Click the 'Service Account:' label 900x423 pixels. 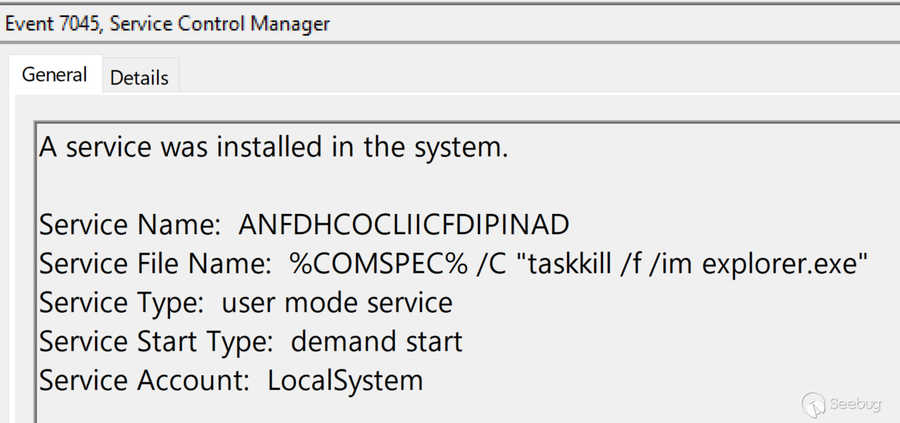(x=144, y=380)
